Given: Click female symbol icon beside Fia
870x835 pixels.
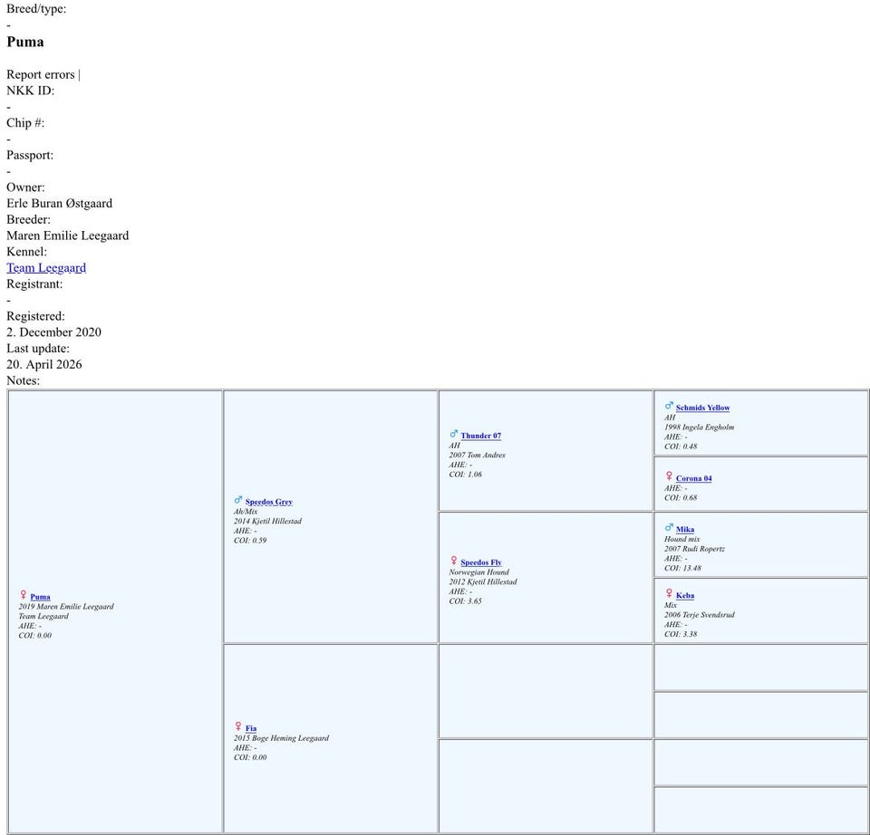Looking at the screenshot, I should pyautogui.click(x=238, y=726).
